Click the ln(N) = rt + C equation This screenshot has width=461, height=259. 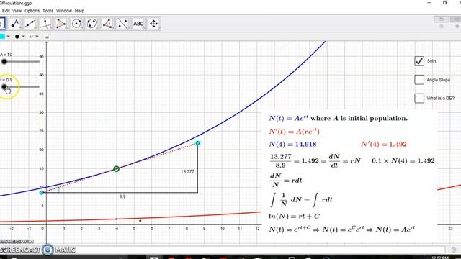click(x=294, y=217)
